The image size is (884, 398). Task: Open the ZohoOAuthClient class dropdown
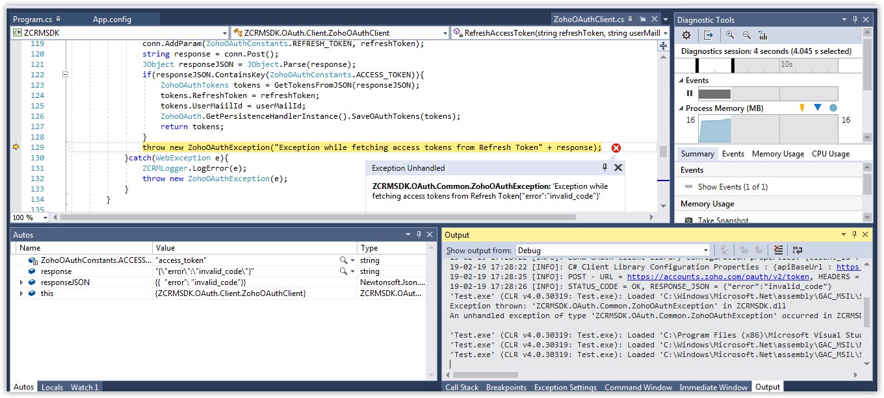445,32
